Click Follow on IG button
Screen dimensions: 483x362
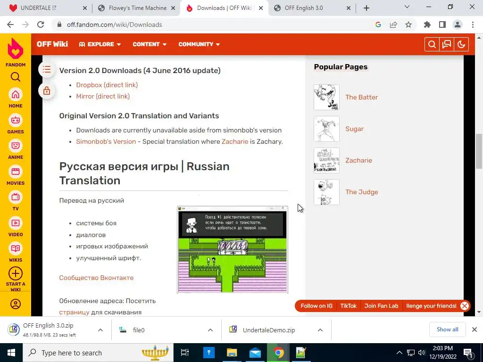tap(316, 306)
